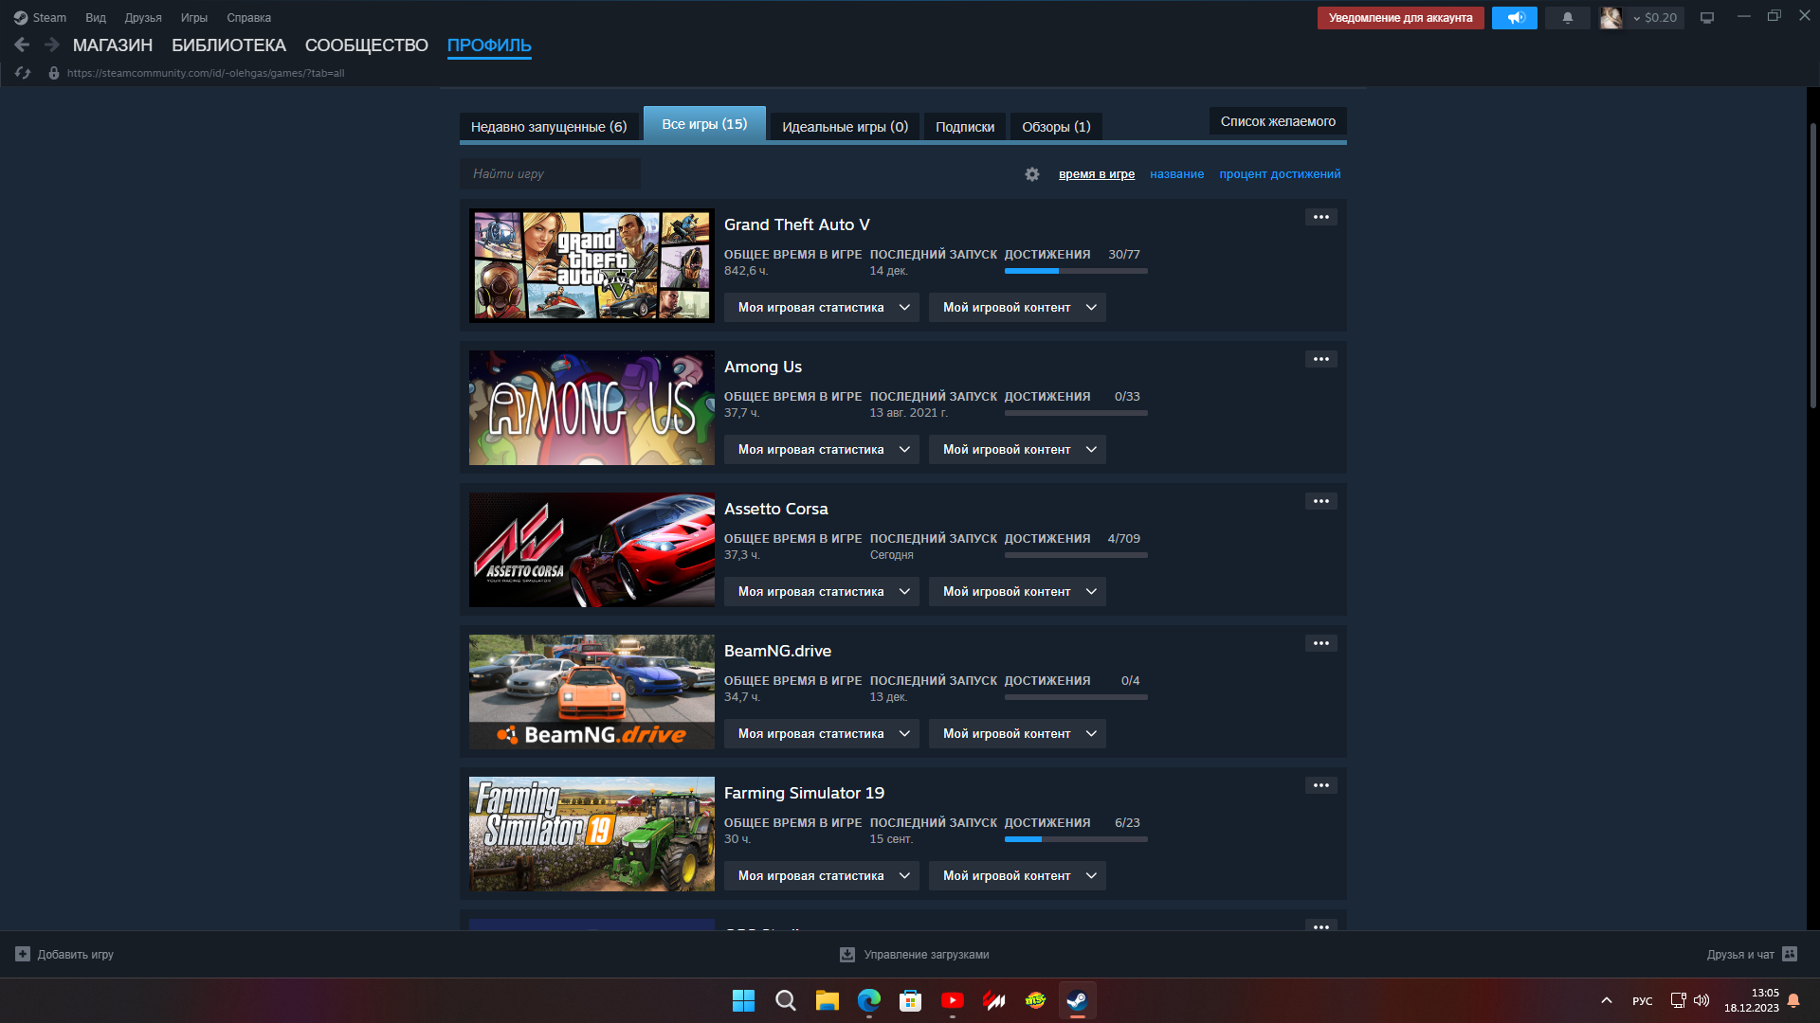Expand My game content for Assetto Corsa
Image resolution: width=1820 pixels, height=1023 pixels.
[x=1017, y=591]
